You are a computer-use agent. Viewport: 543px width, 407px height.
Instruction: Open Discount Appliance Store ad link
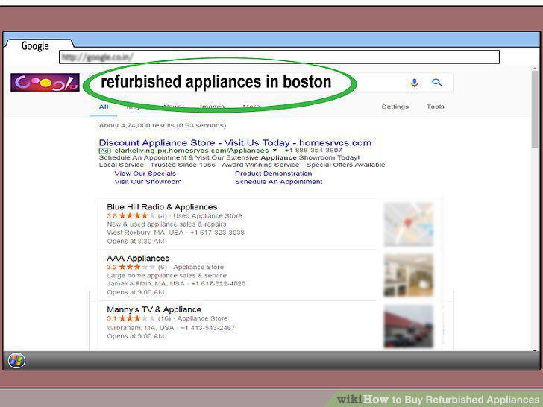pyautogui.click(x=235, y=142)
